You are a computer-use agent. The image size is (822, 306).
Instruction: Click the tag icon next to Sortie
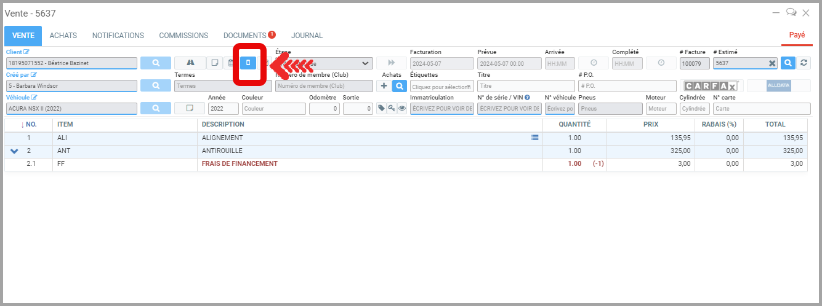coord(381,109)
